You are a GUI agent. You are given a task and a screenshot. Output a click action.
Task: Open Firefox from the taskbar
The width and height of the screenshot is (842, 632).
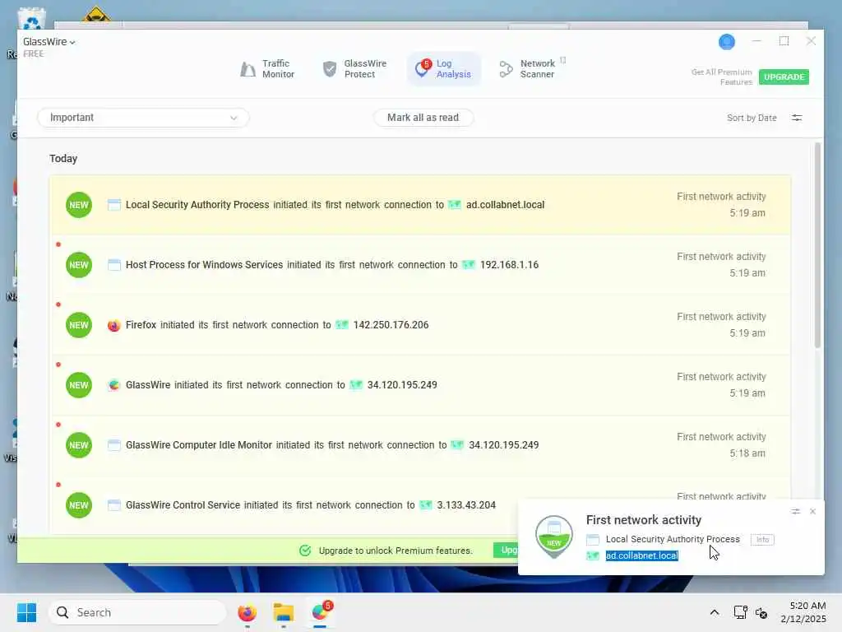[x=247, y=612]
